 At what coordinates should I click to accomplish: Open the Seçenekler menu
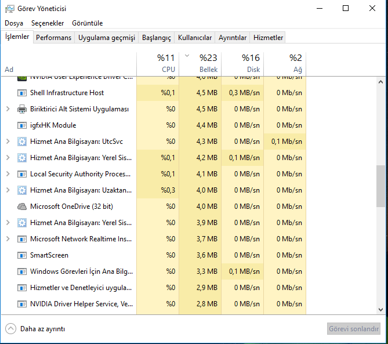tap(48, 23)
